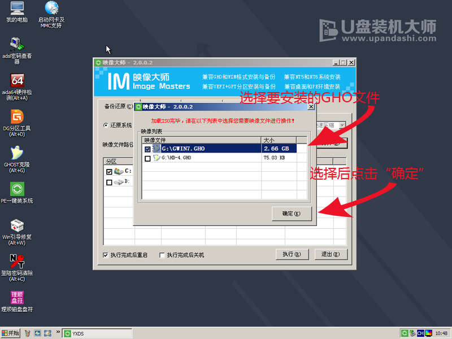Enable the 执行完成后关机 shutdown checkbox
452x339 pixels.
coord(162,255)
